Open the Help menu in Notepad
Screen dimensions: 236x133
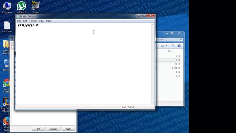click(x=48, y=21)
